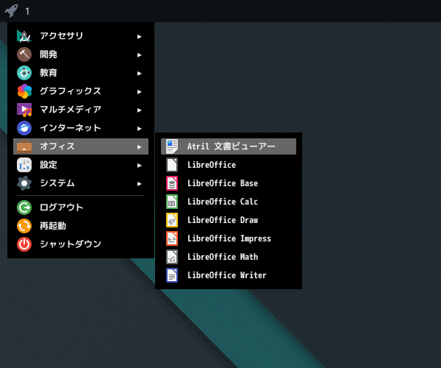The height and width of the screenshot is (368, 441).
Task: Click the アクセサリ category icon
Action: [x=24, y=36]
